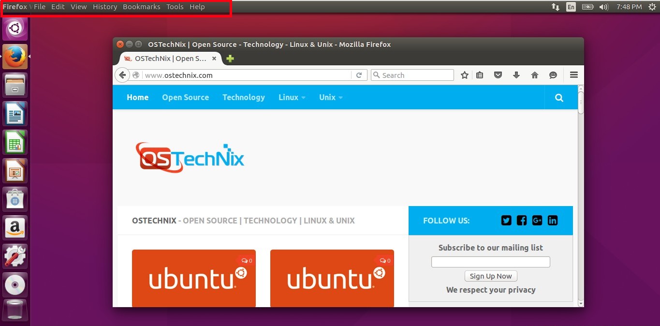This screenshot has height=326, width=660.
Task: Bookmark this page with the star icon
Action: pos(465,75)
